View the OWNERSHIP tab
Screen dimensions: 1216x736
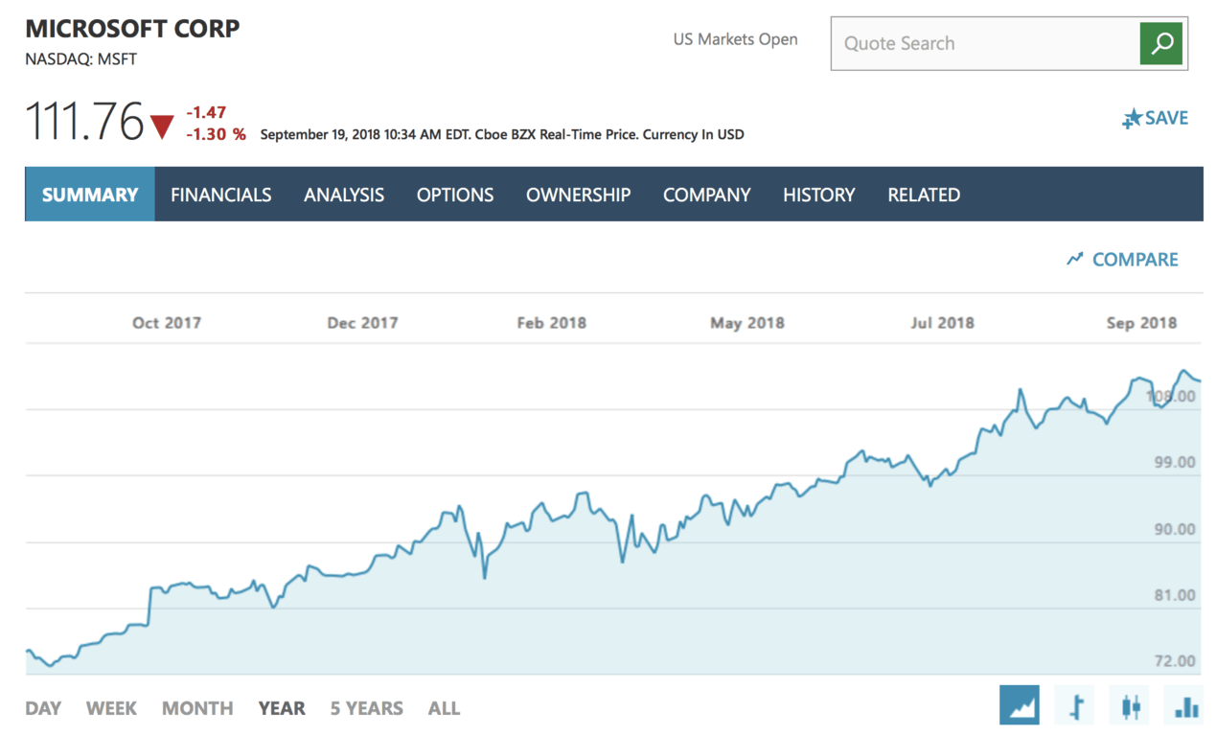click(x=578, y=194)
